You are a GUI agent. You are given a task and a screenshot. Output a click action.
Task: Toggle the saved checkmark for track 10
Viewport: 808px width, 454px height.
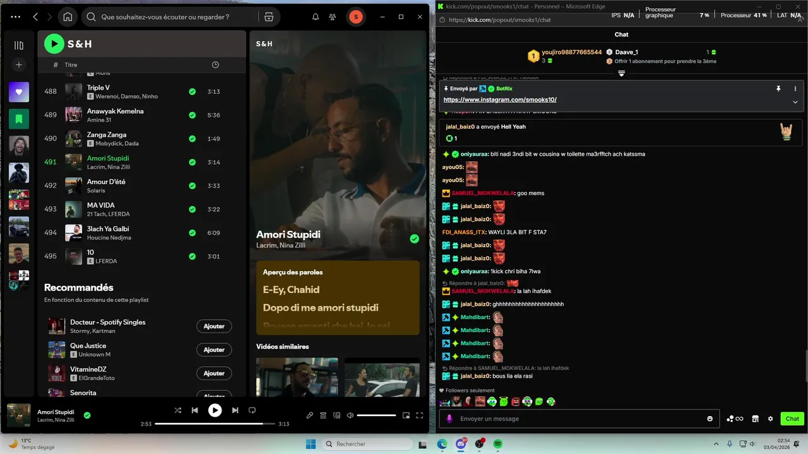192,256
